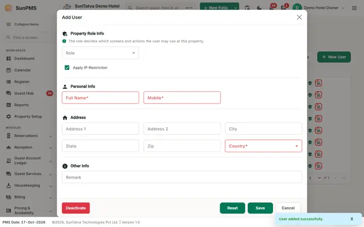
Task: Open messages icon with badge 1
Action: click(x=284, y=8)
